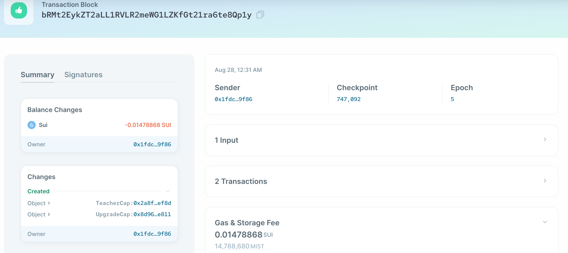Open Sender address 0x1fdc…9f86
568x253 pixels.
pos(234,99)
